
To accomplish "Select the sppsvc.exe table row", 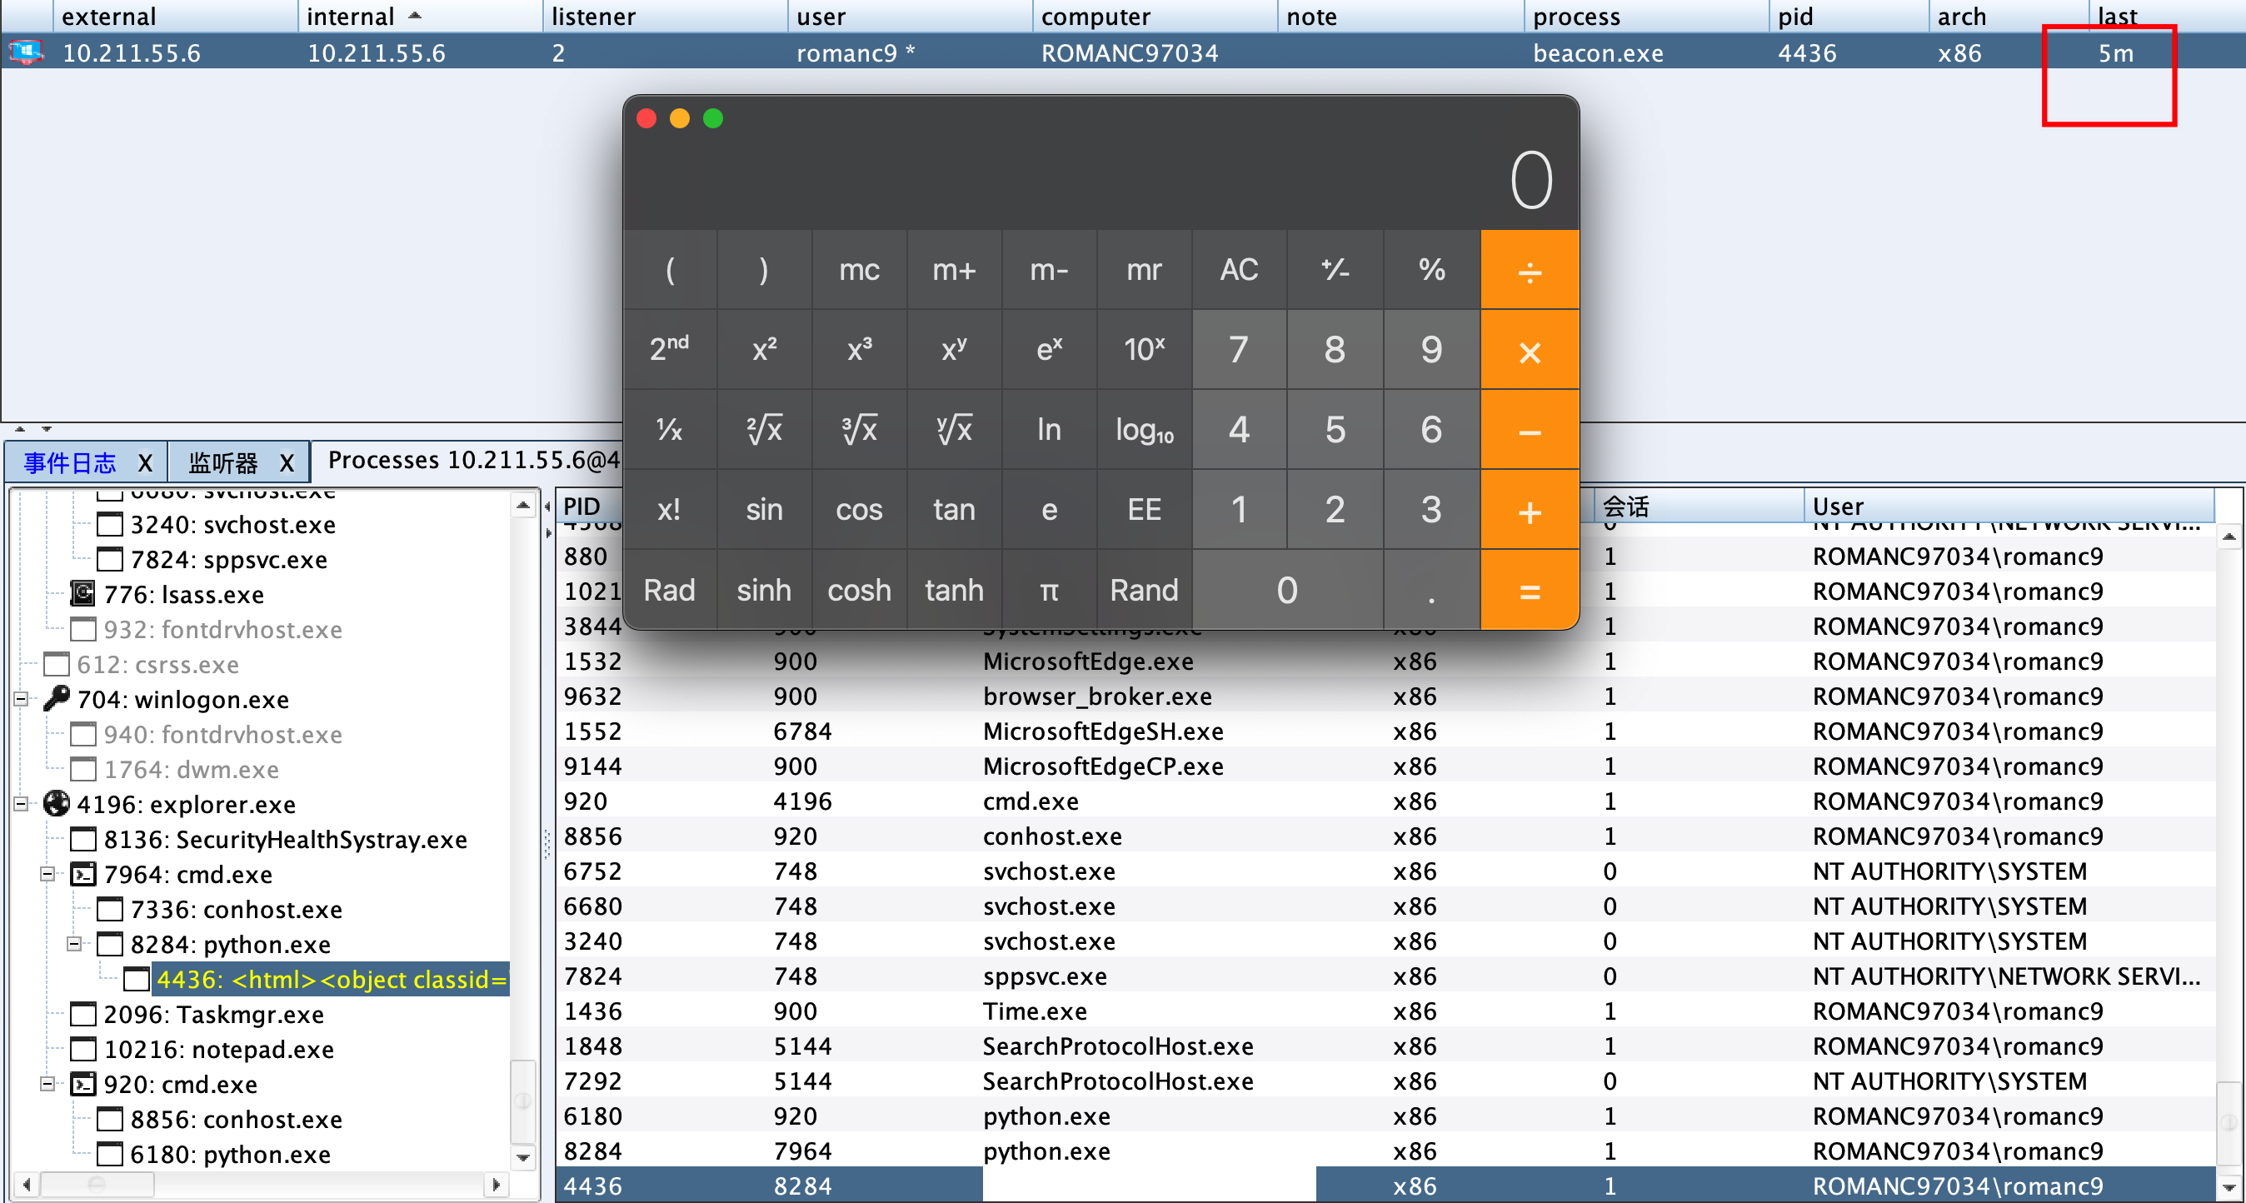I will point(1385,976).
